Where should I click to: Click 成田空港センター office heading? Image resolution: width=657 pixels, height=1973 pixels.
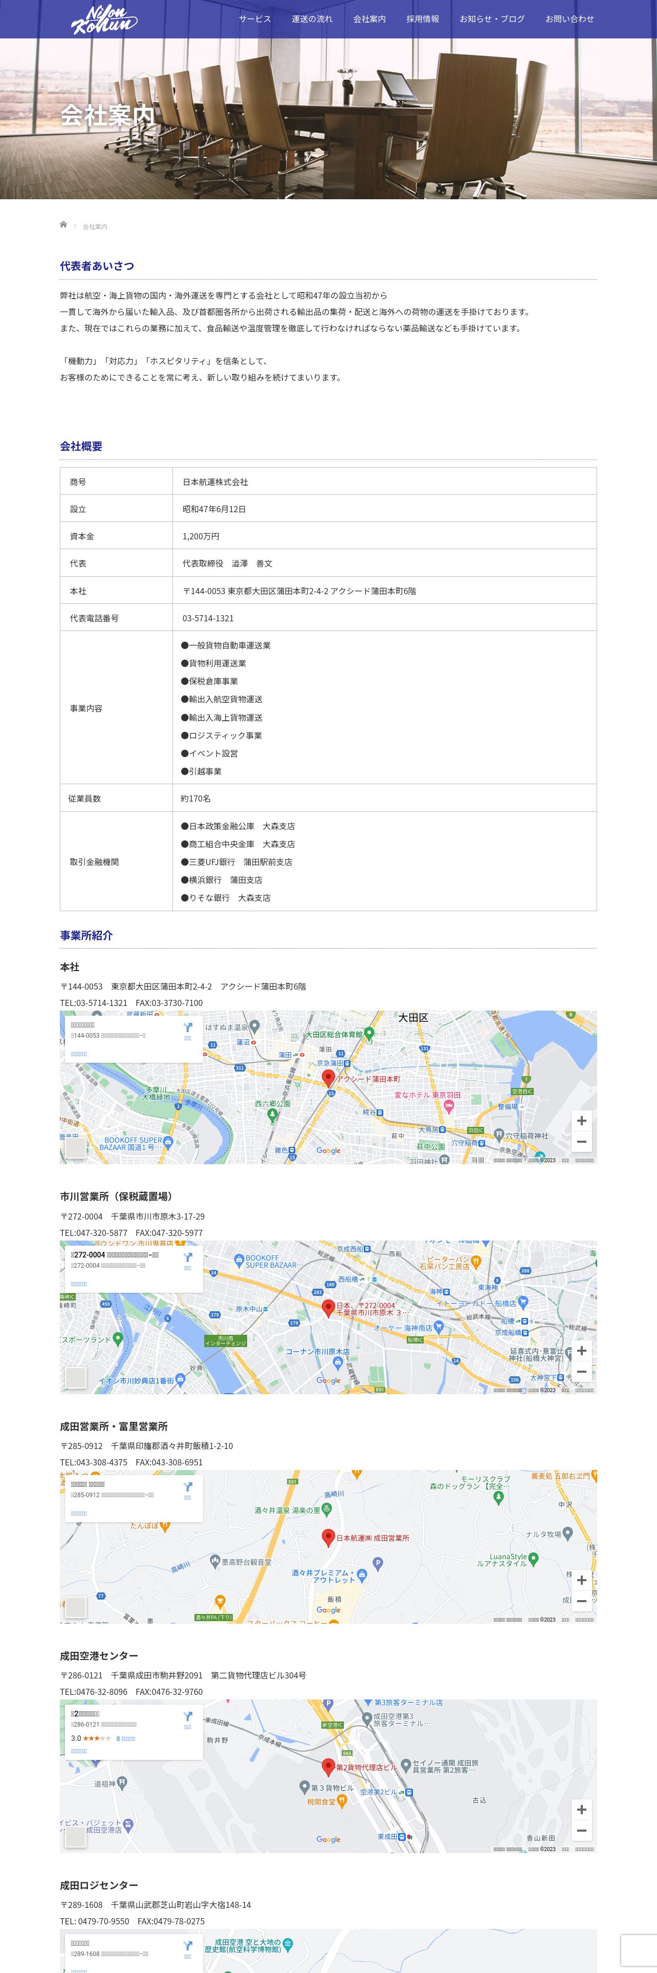coord(99,1655)
